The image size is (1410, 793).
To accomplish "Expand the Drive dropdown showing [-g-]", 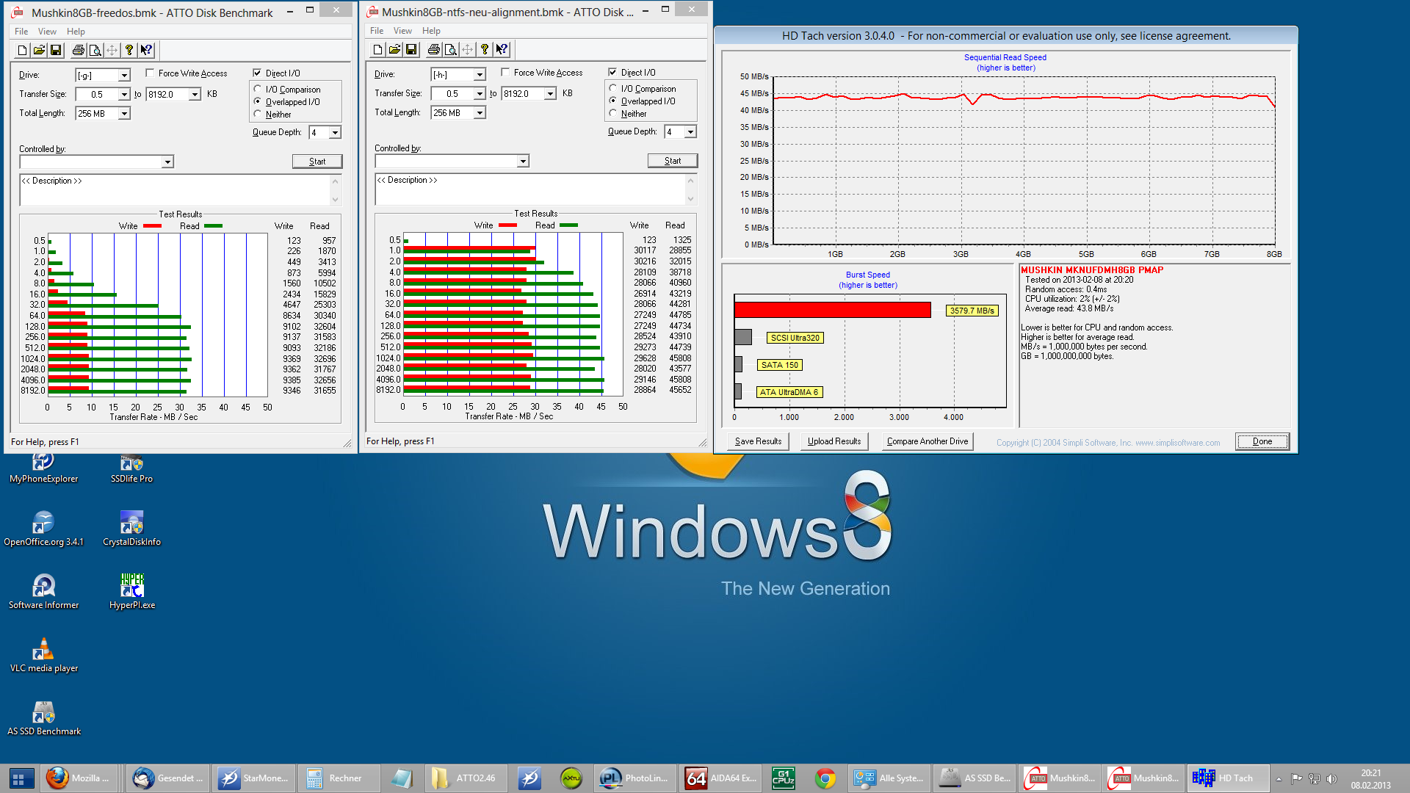I will (124, 75).
